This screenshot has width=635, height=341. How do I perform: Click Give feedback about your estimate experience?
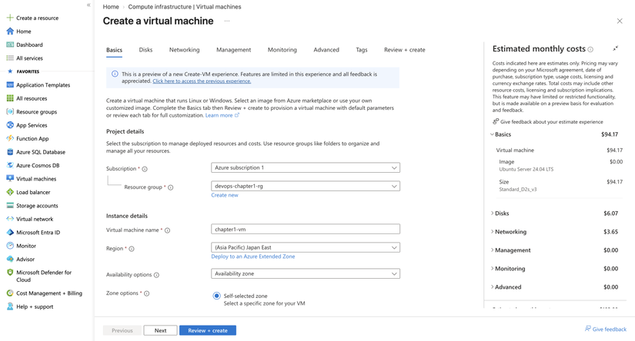[547, 121]
